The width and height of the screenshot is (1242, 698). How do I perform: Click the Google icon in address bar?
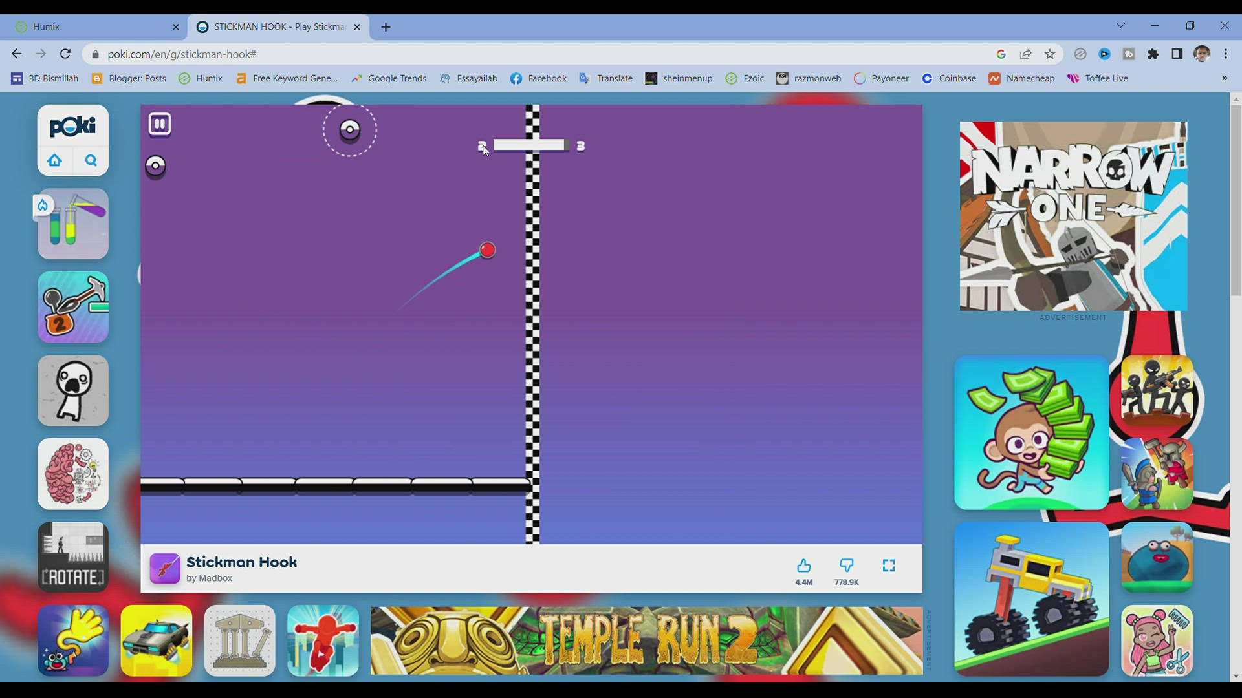coord(1001,54)
